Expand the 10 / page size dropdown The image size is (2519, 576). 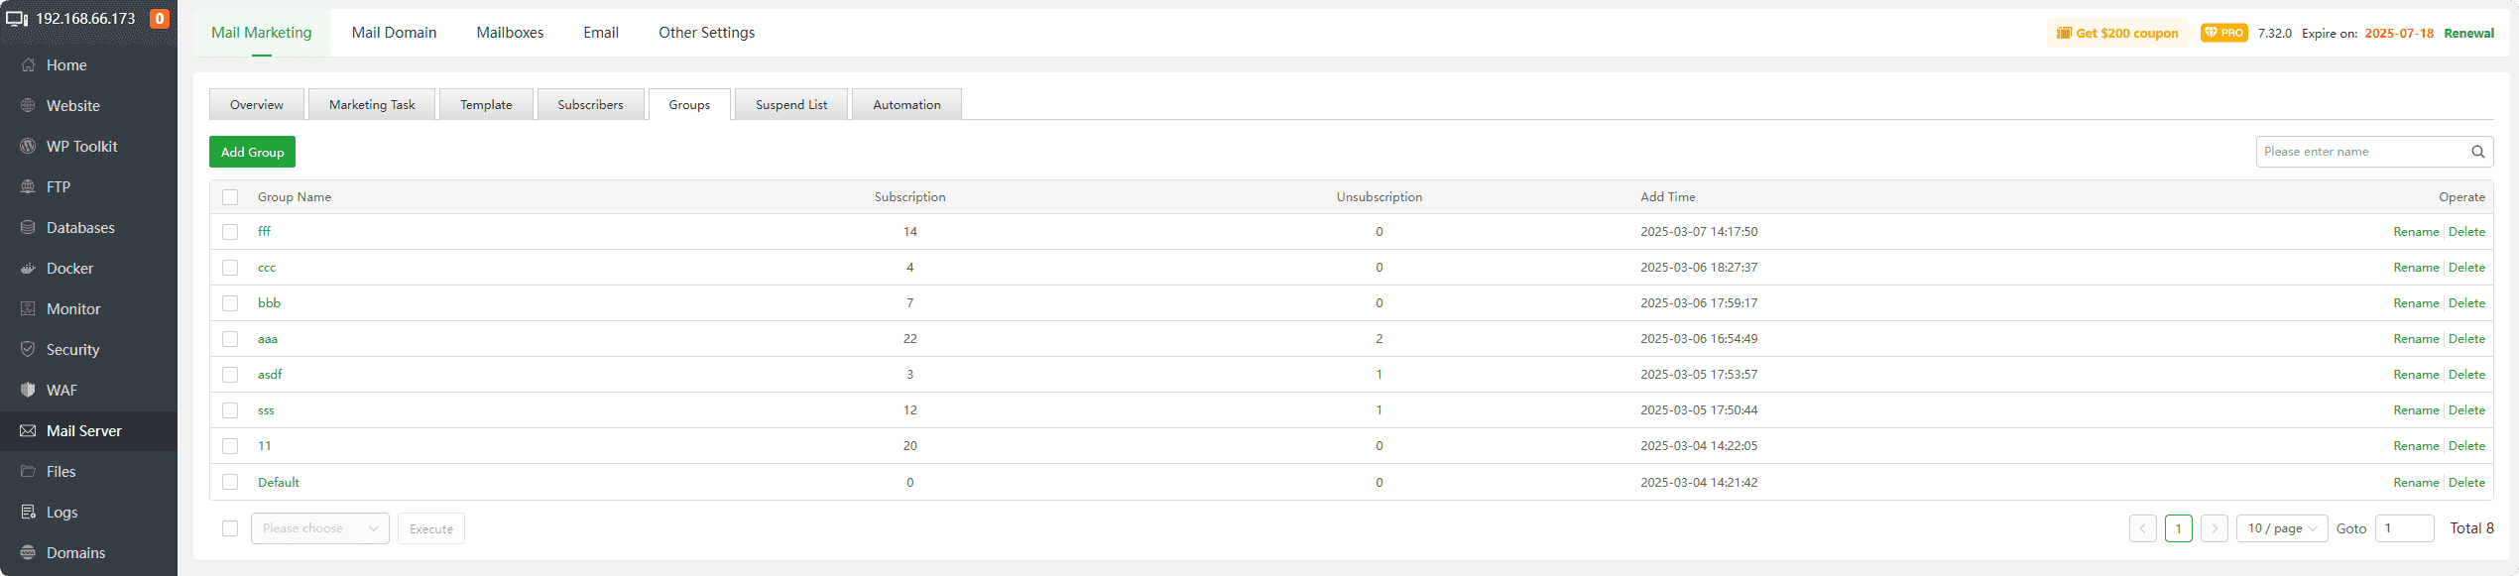2281,528
